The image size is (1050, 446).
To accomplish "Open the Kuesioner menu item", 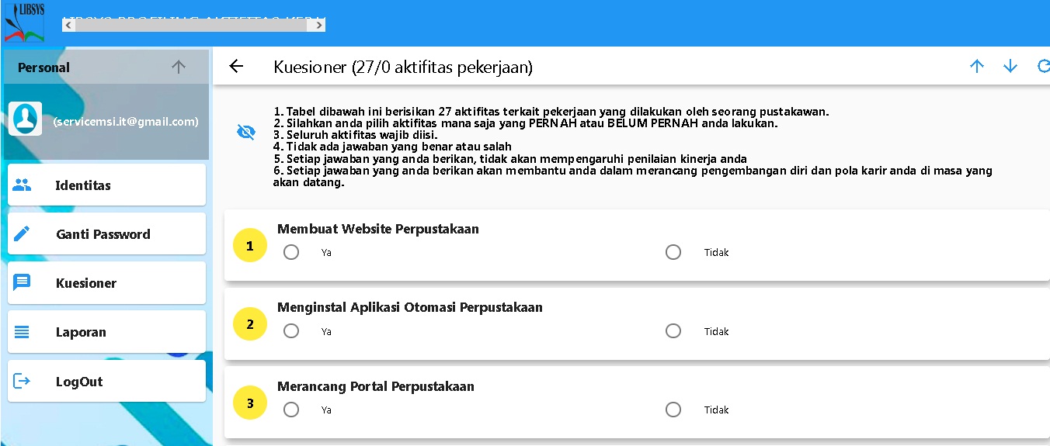I will 106,283.
